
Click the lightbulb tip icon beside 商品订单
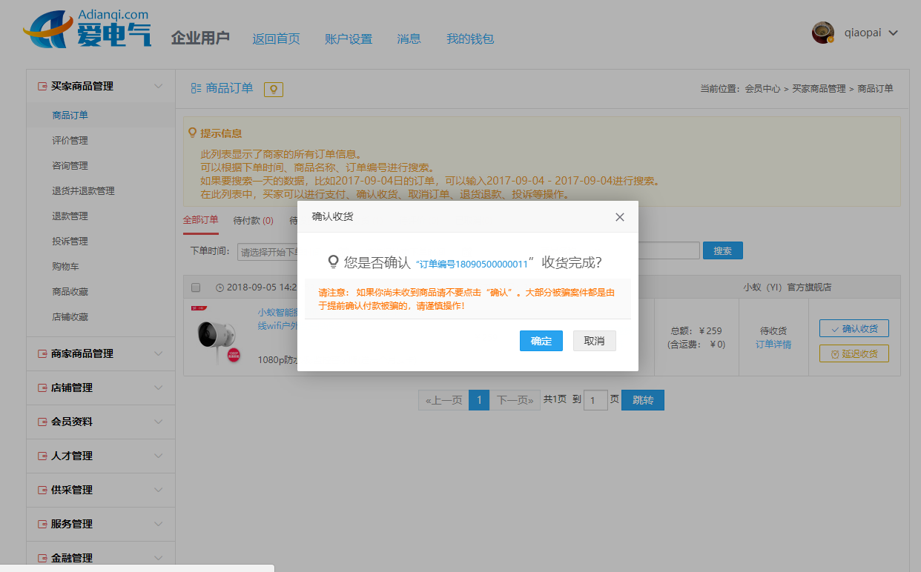(x=274, y=89)
